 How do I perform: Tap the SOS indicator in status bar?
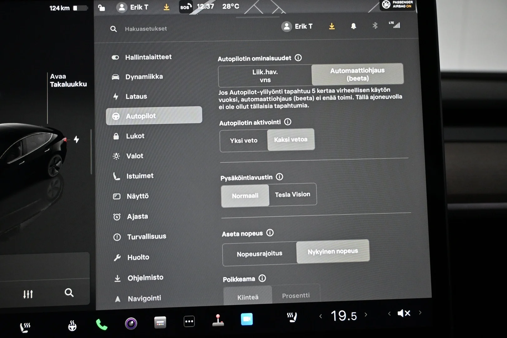point(185,7)
